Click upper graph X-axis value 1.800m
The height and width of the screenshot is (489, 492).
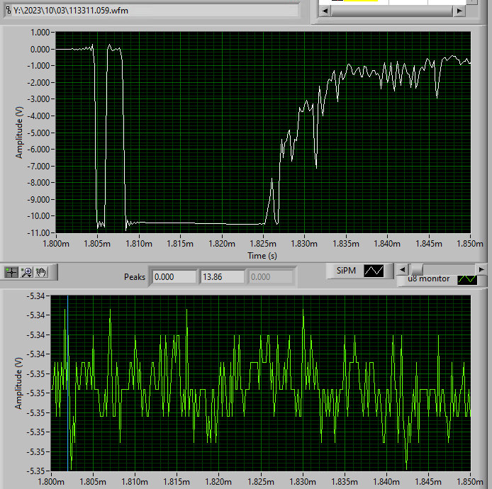56,244
